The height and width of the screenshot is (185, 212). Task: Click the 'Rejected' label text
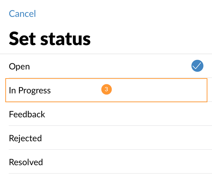(x=25, y=138)
